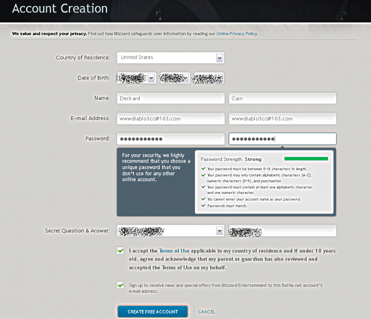
Task: Click the 'Secret Question & Answer:' label
Action: coord(77,231)
